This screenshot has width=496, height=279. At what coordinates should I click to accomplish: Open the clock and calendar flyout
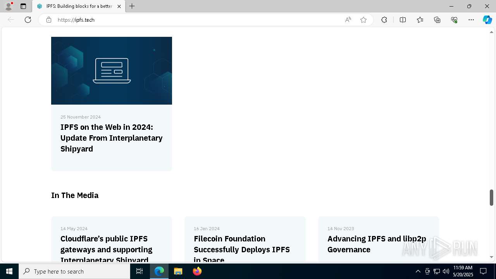point(463,271)
